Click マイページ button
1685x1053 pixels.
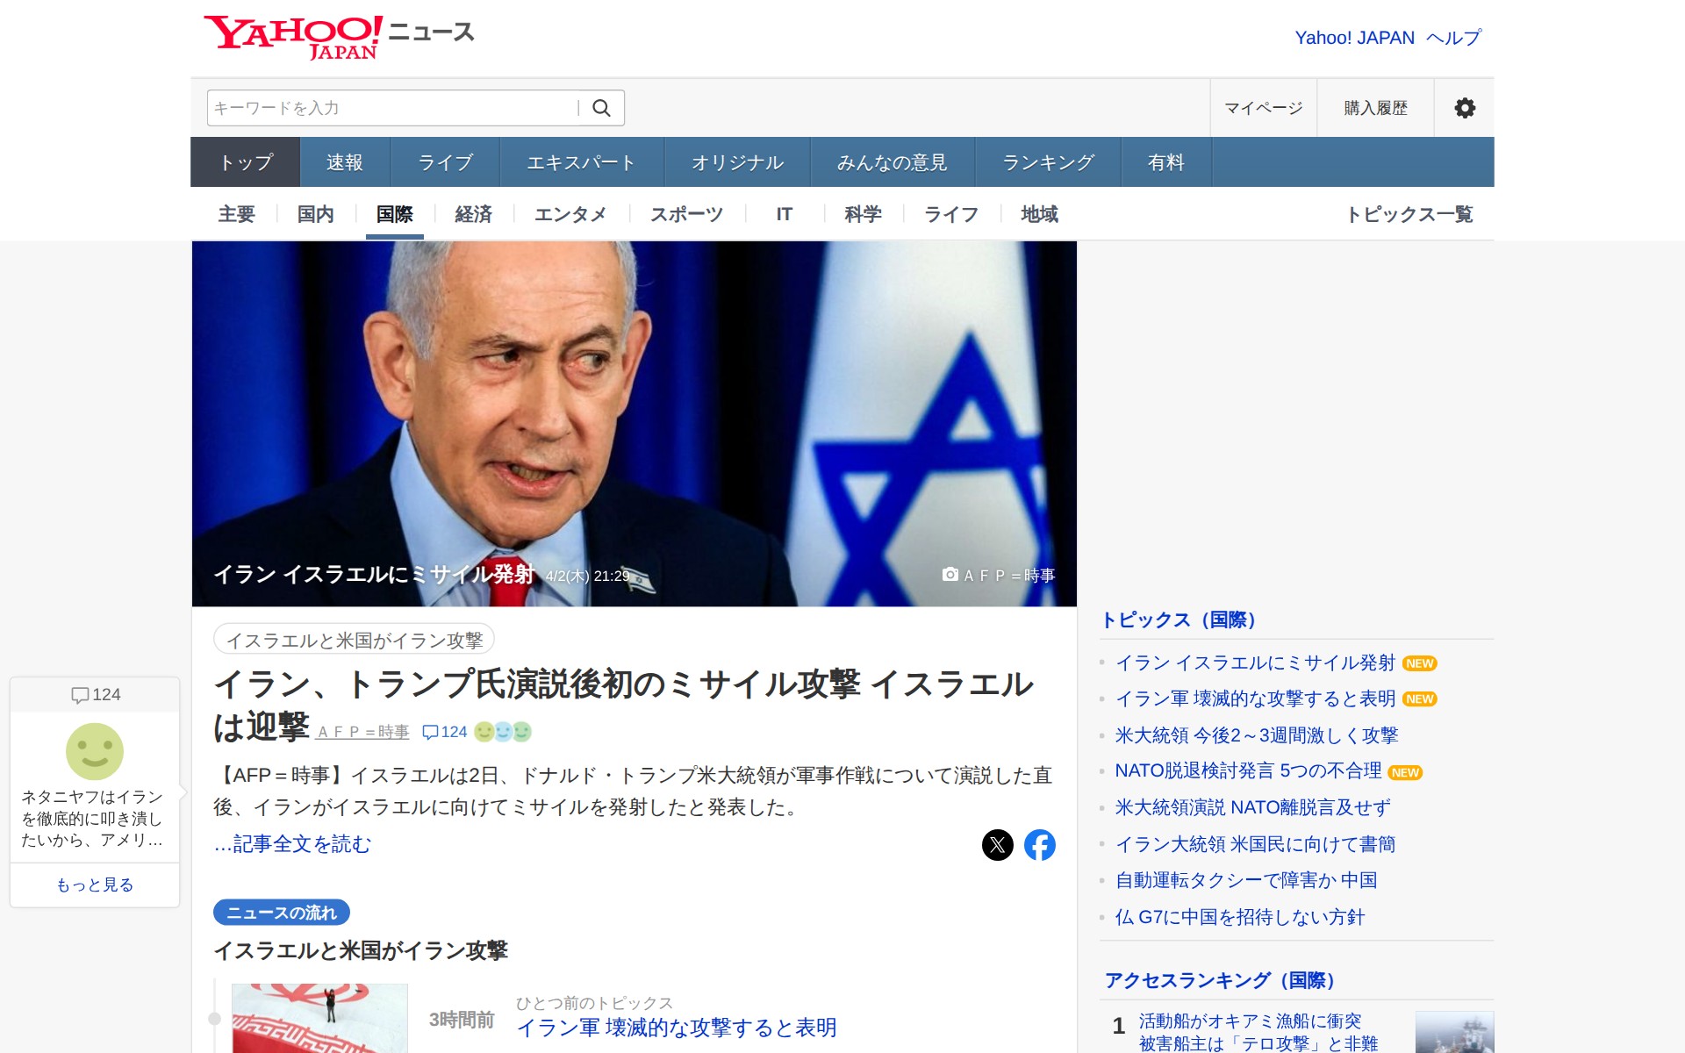coord(1264,108)
